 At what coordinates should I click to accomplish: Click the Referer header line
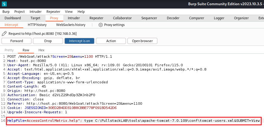[x=75, y=103]
